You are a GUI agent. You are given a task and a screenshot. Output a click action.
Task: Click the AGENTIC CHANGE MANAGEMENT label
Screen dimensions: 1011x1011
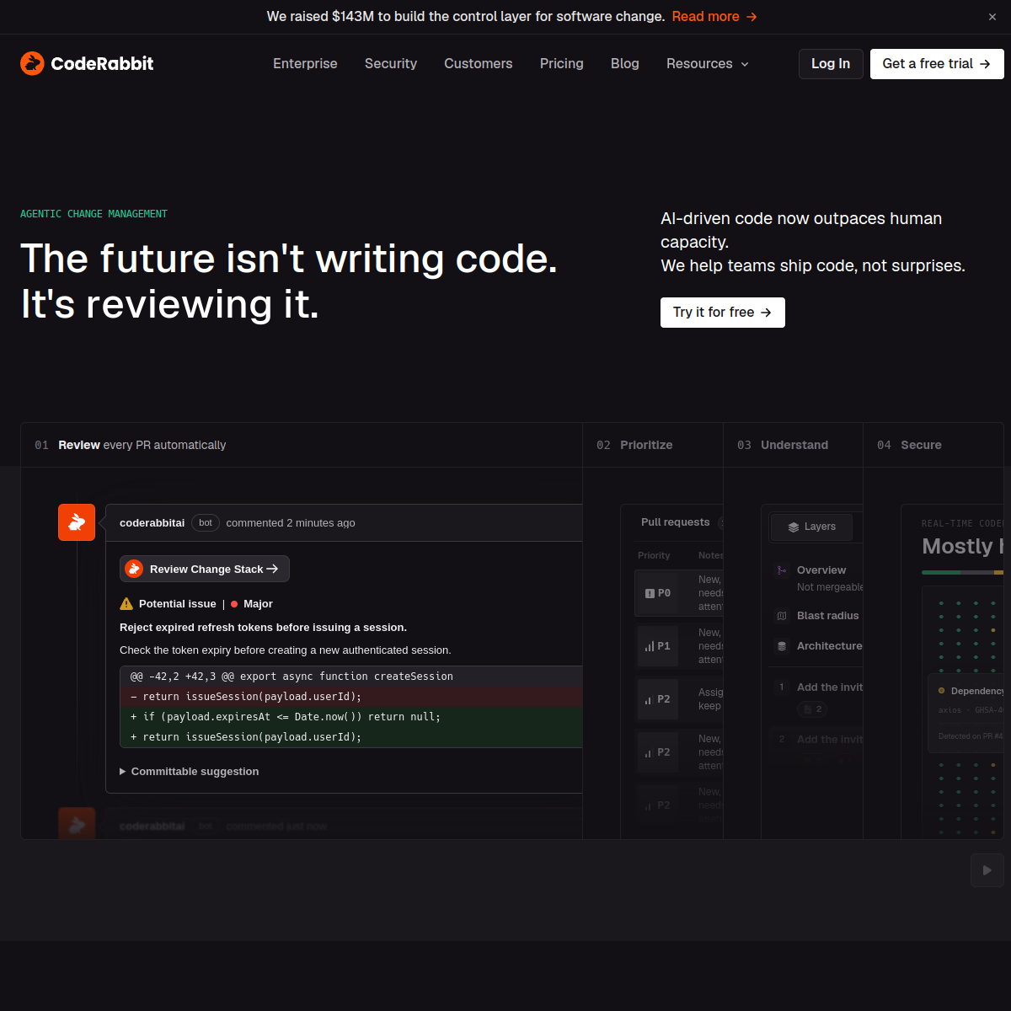point(94,214)
